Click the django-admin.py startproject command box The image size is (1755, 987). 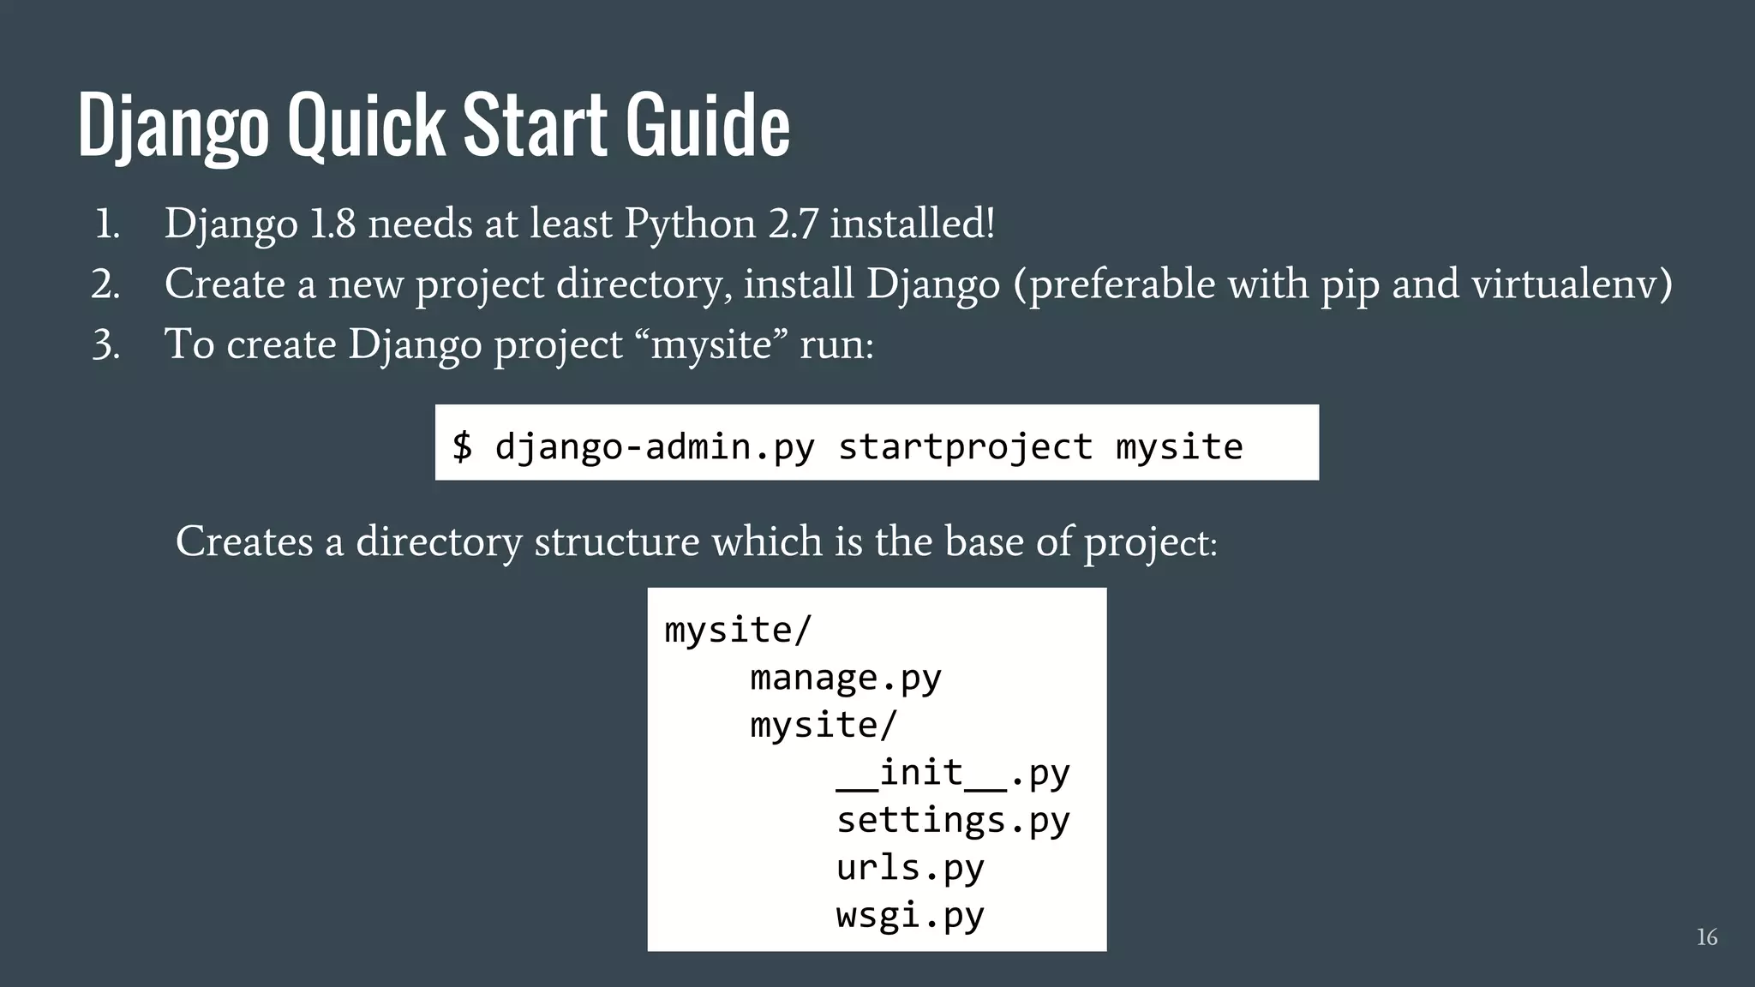coord(876,443)
